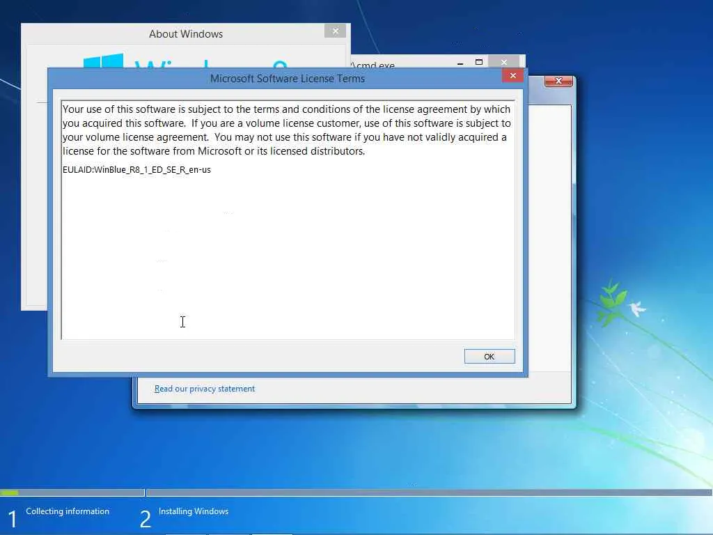713x535 pixels.
Task: Close the Microsoft Software License Terms dialog
Action: [x=512, y=75]
